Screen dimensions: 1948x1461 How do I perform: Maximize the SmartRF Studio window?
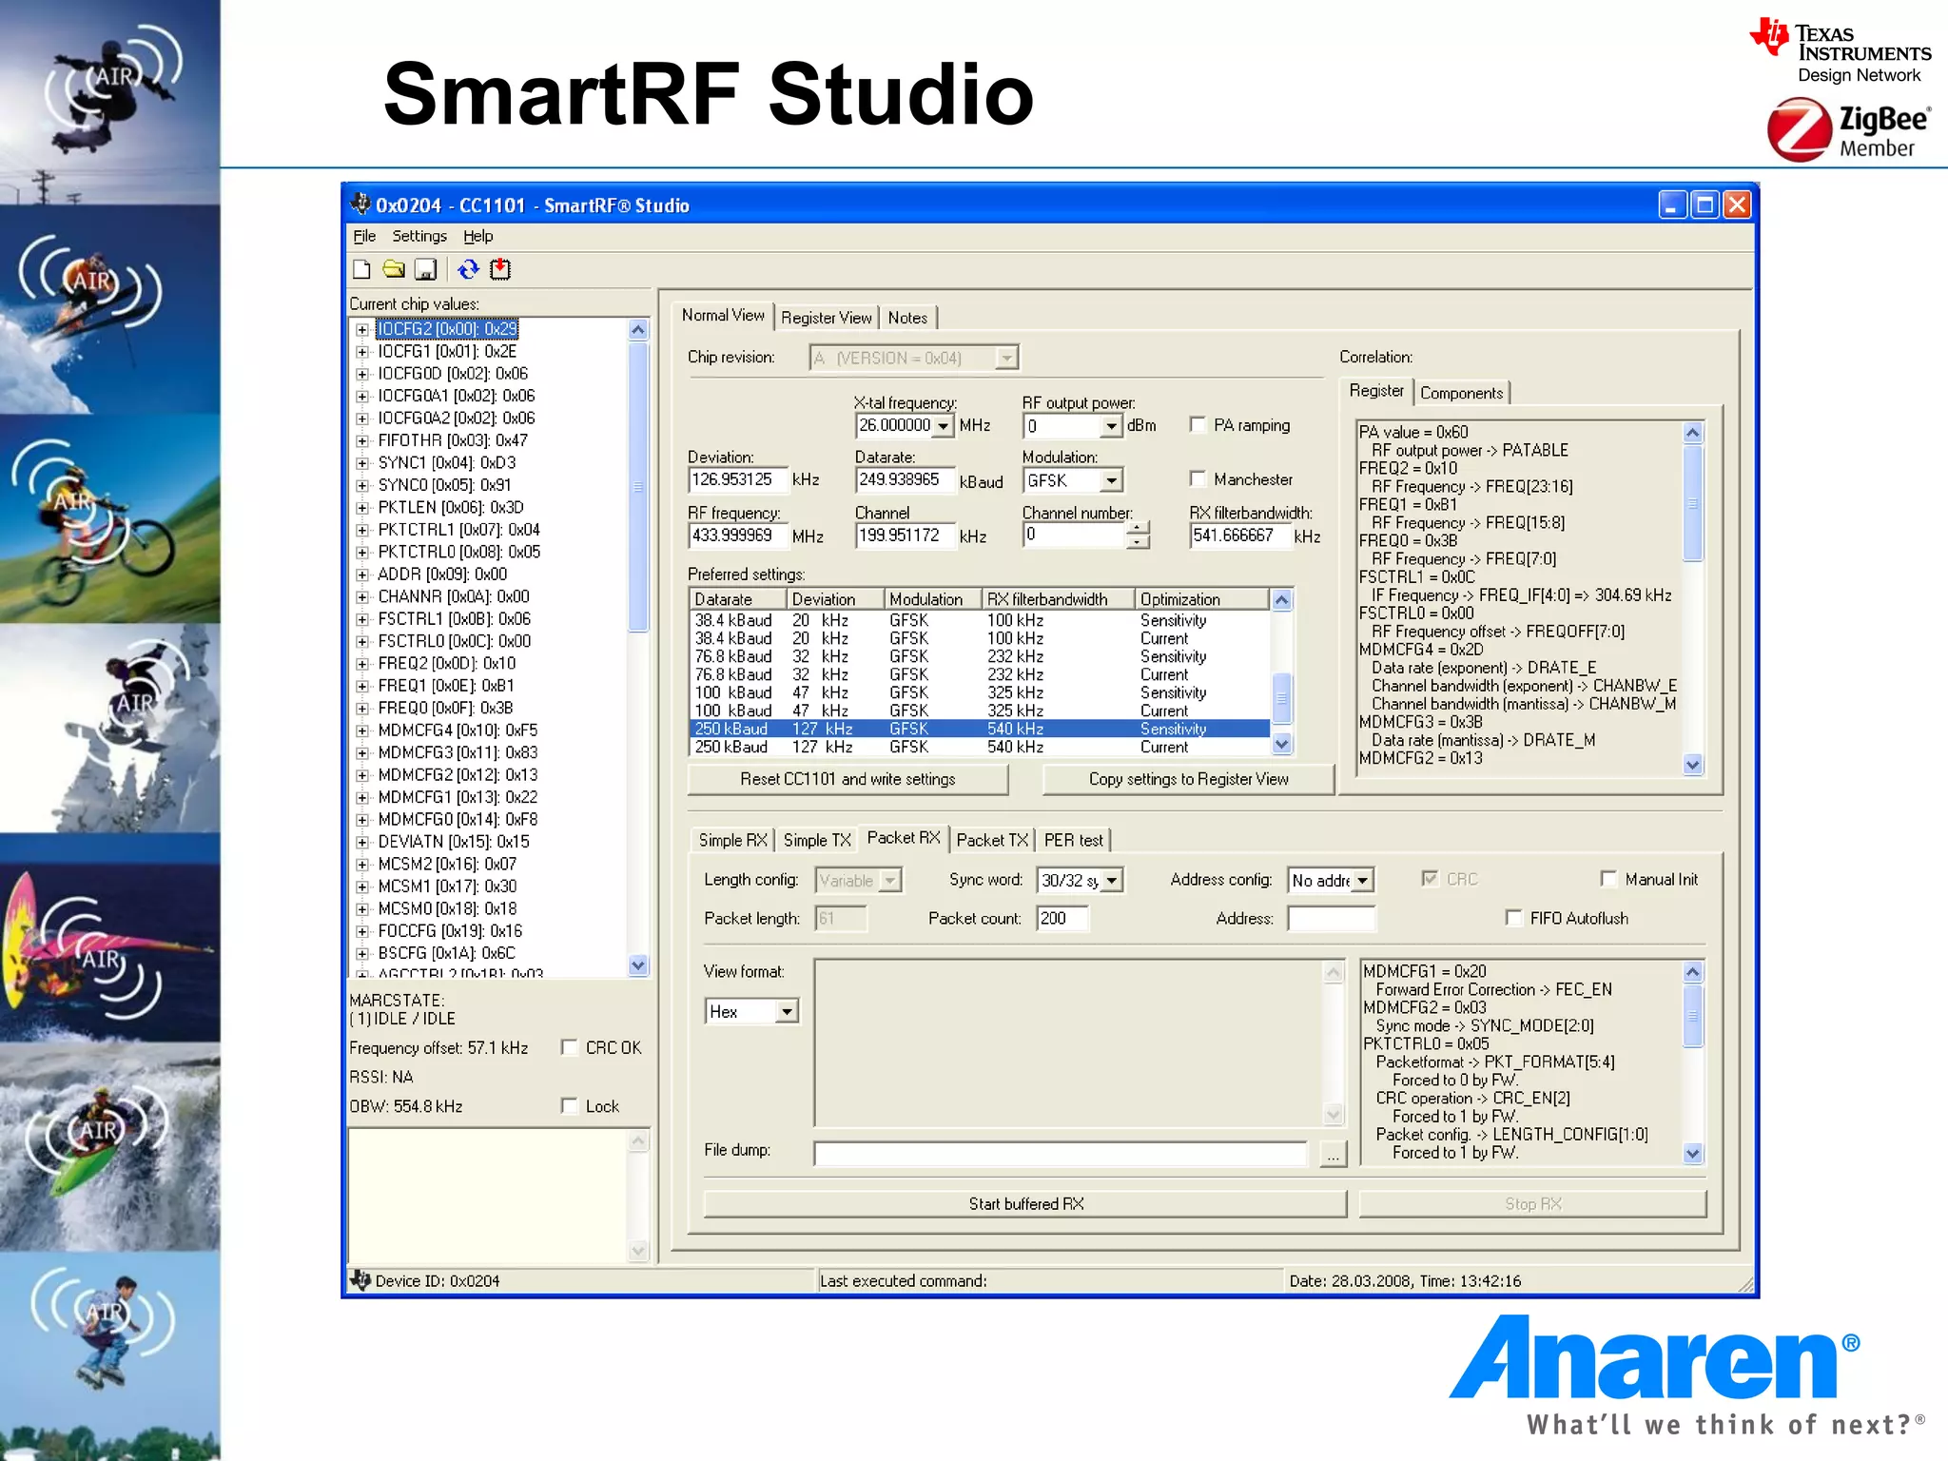pos(1704,205)
